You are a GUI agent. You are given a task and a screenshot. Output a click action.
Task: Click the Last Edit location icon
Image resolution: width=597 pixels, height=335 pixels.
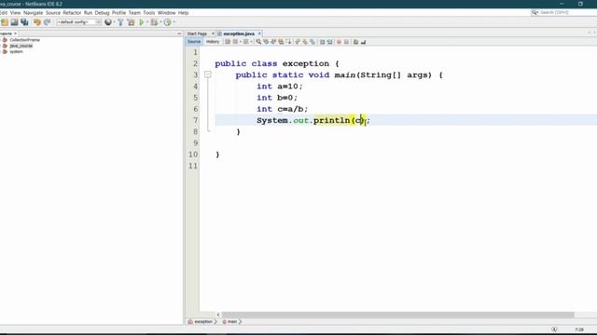[x=228, y=42]
